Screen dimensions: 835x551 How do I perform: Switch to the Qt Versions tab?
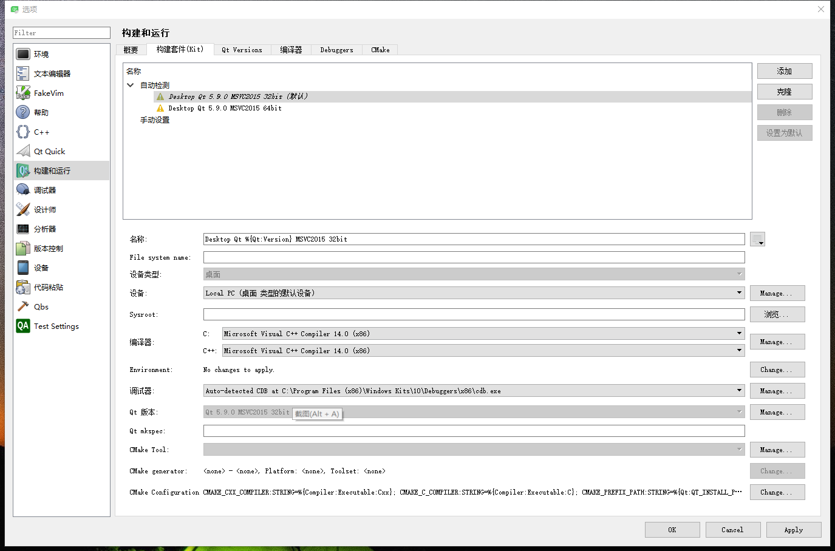point(242,50)
